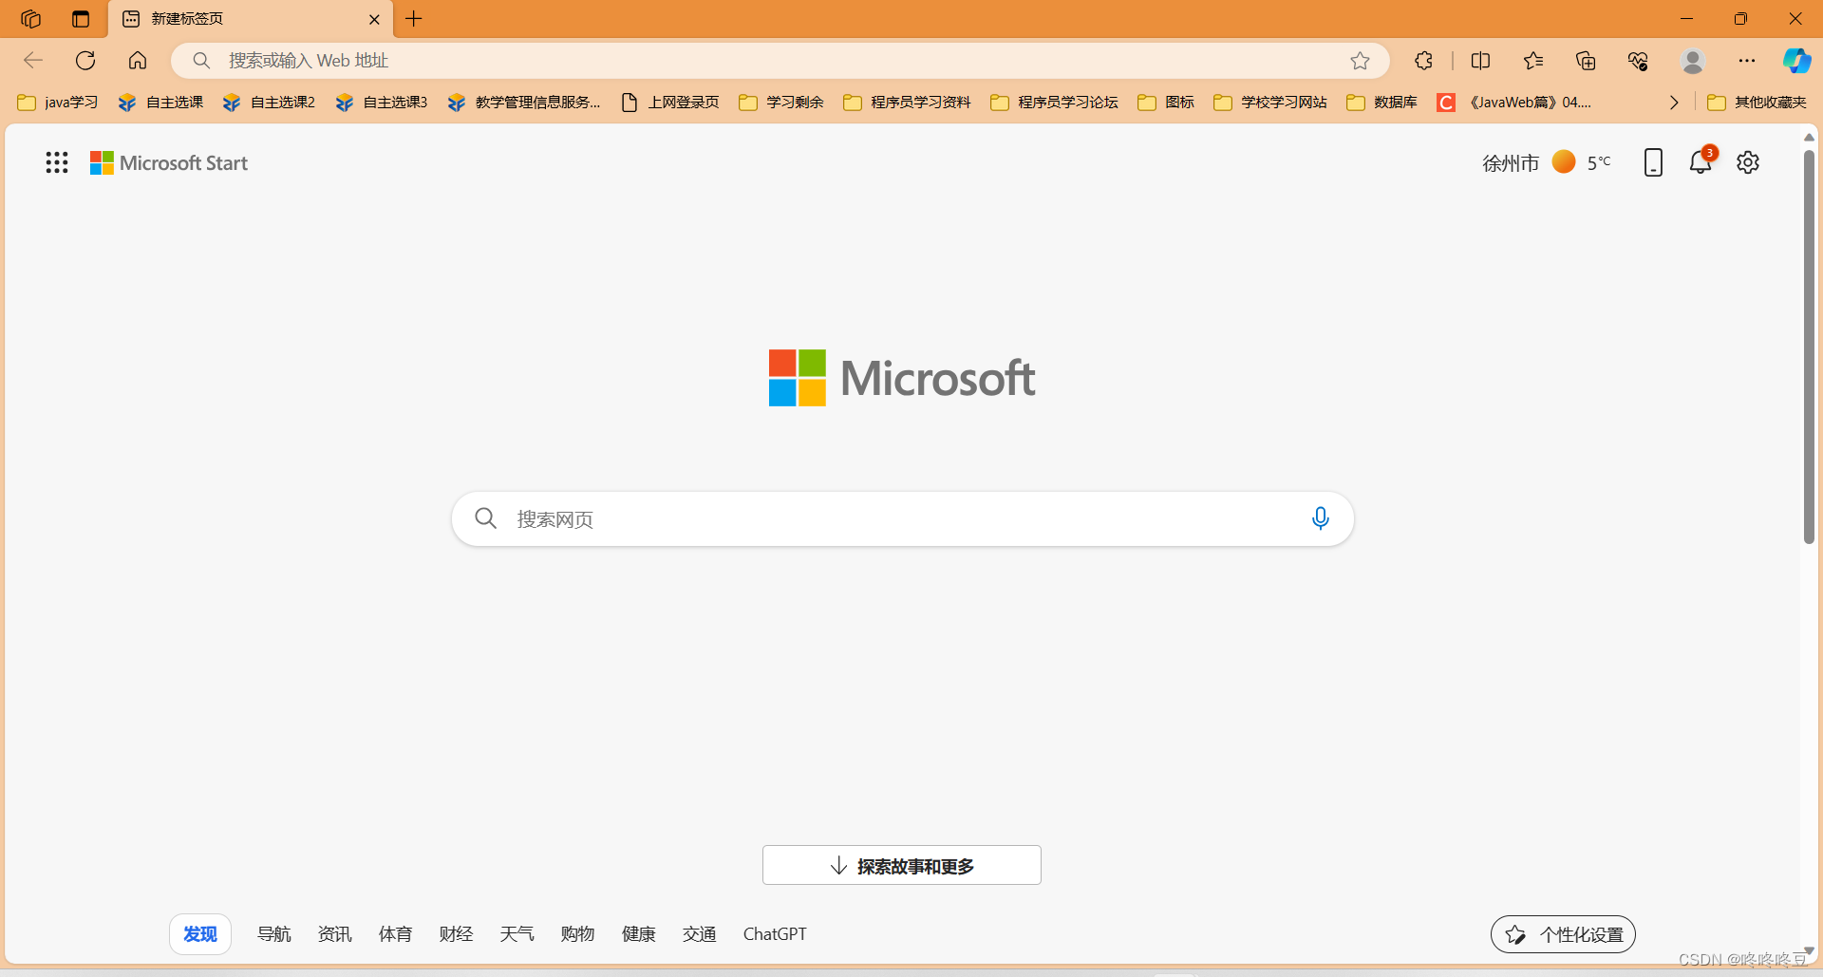The image size is (1823, 977).
Task: Open the Collections icon
Action: pyautogui.click(x=1586, y=61)
